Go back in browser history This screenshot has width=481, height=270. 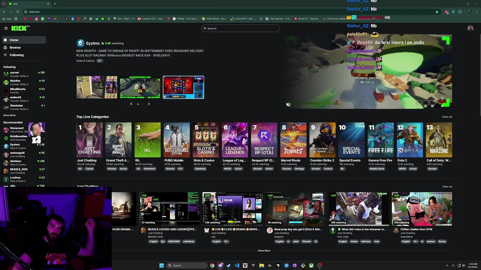[4, 12]
